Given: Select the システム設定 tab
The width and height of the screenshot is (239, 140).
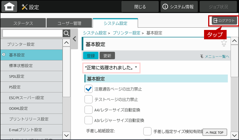Looking at the screenshot, I should click(x=115, y=23).
